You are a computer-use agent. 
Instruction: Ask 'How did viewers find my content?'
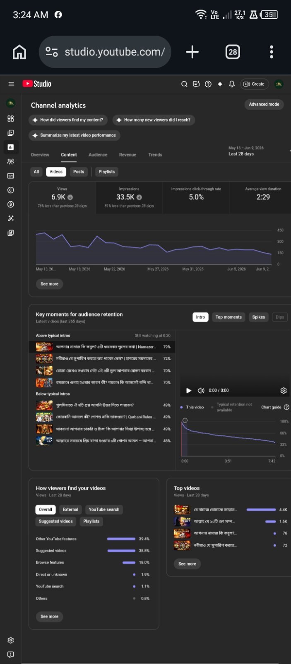(x=68, y=120)
